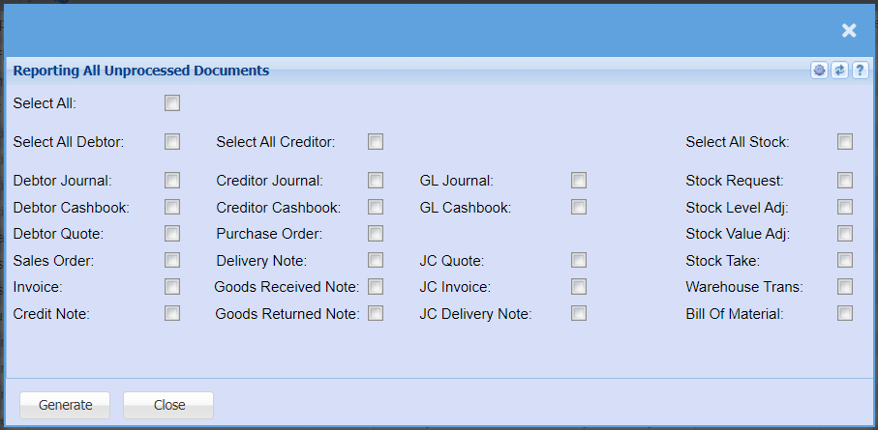Image resolution: width=878 pixels, height=430 pixels.
Task: Tick the Bill Of Material checkbox
Action: pos(845,313)
